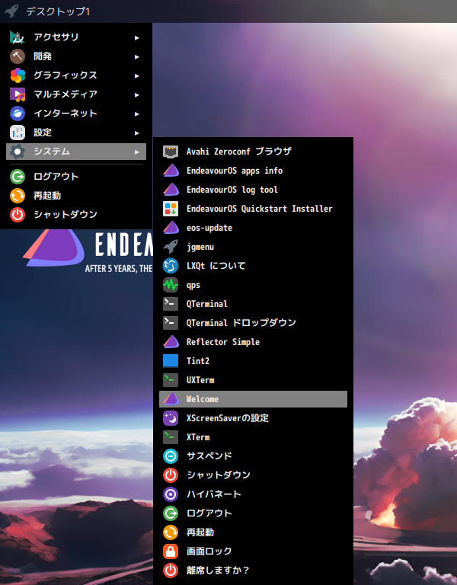457x585 pixels.
Task: Select the システム menu category
Action: coord(76,152)
